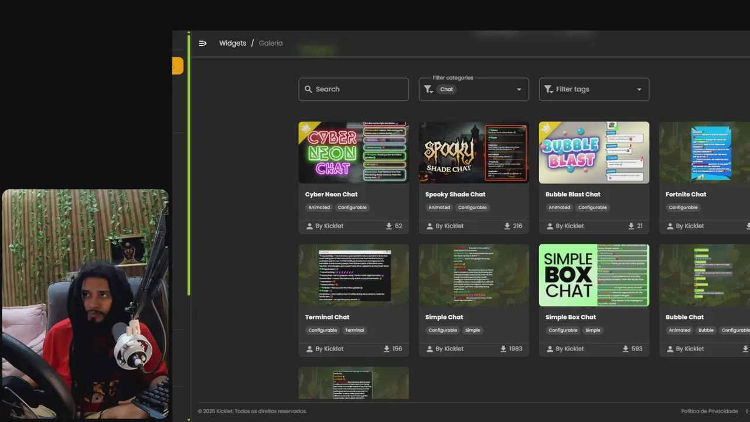Open the Política de Privacidade footer link
The width and height of the screenshot is (750, 422).
point(710,411)
